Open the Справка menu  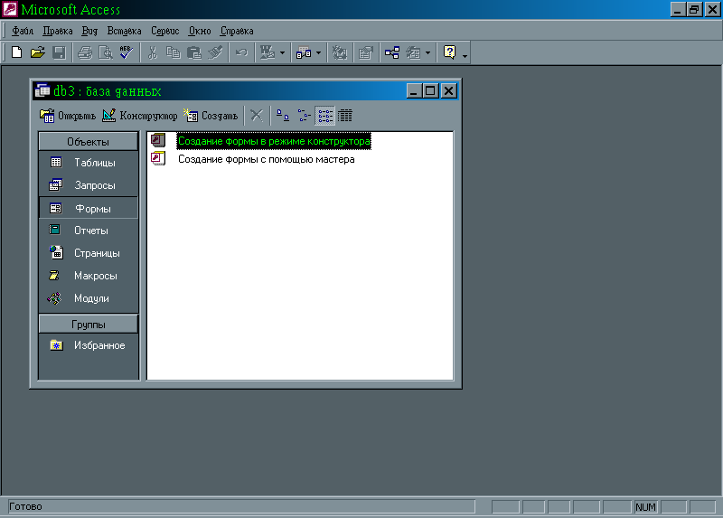pos(237,31)
